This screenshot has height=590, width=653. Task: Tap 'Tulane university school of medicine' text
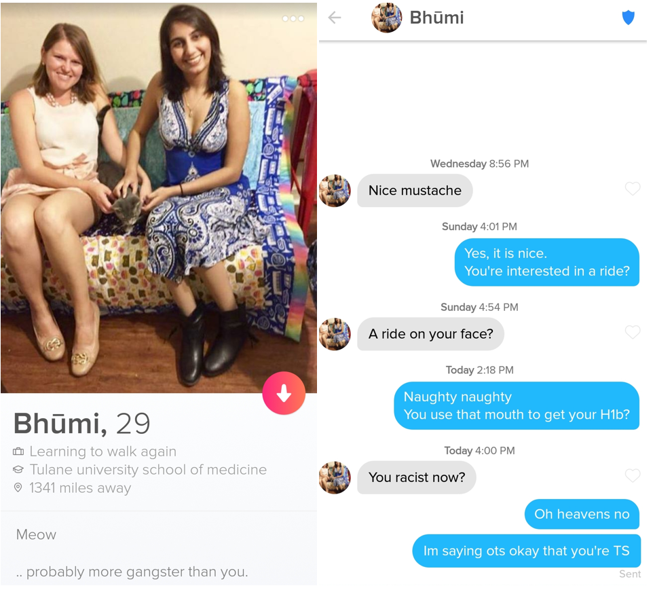[148, 470]
